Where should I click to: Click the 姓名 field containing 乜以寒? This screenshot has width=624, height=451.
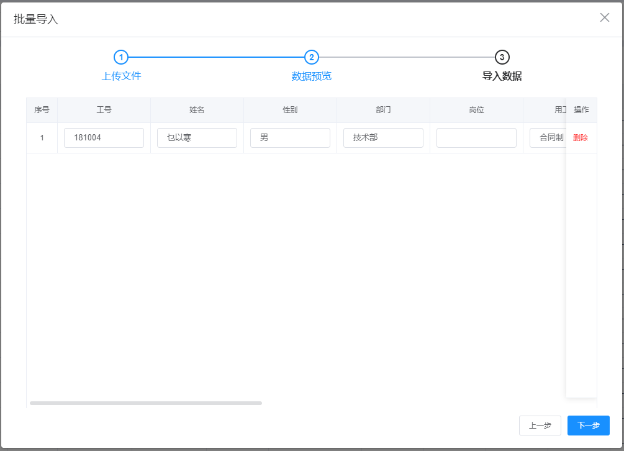[197, 137]
